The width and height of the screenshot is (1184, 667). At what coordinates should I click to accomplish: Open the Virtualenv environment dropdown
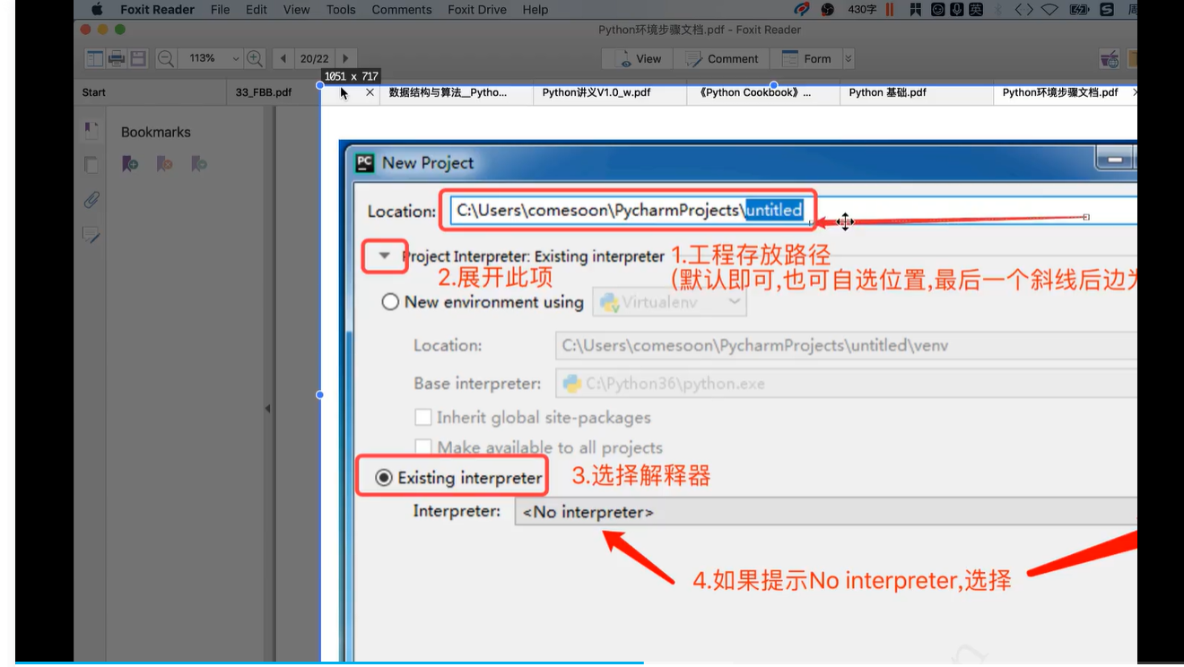(669, 302)
